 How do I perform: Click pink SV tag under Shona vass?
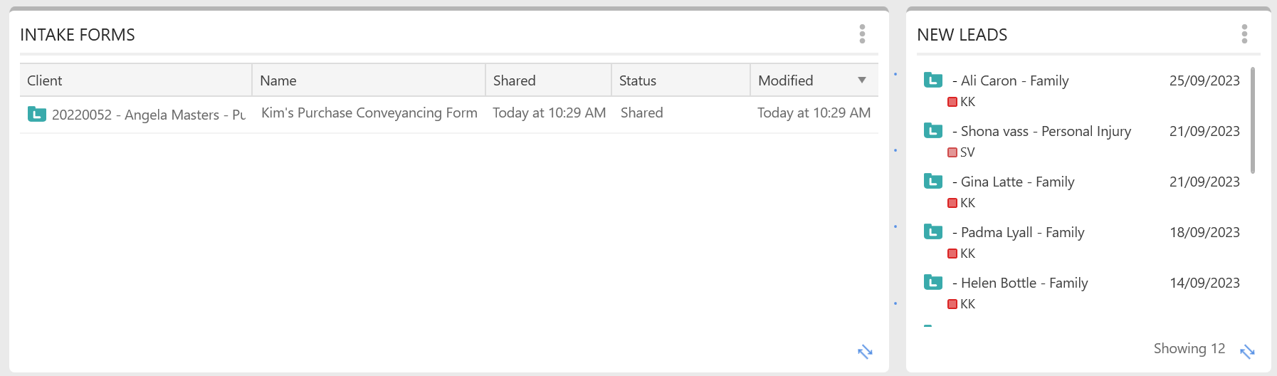952,152
